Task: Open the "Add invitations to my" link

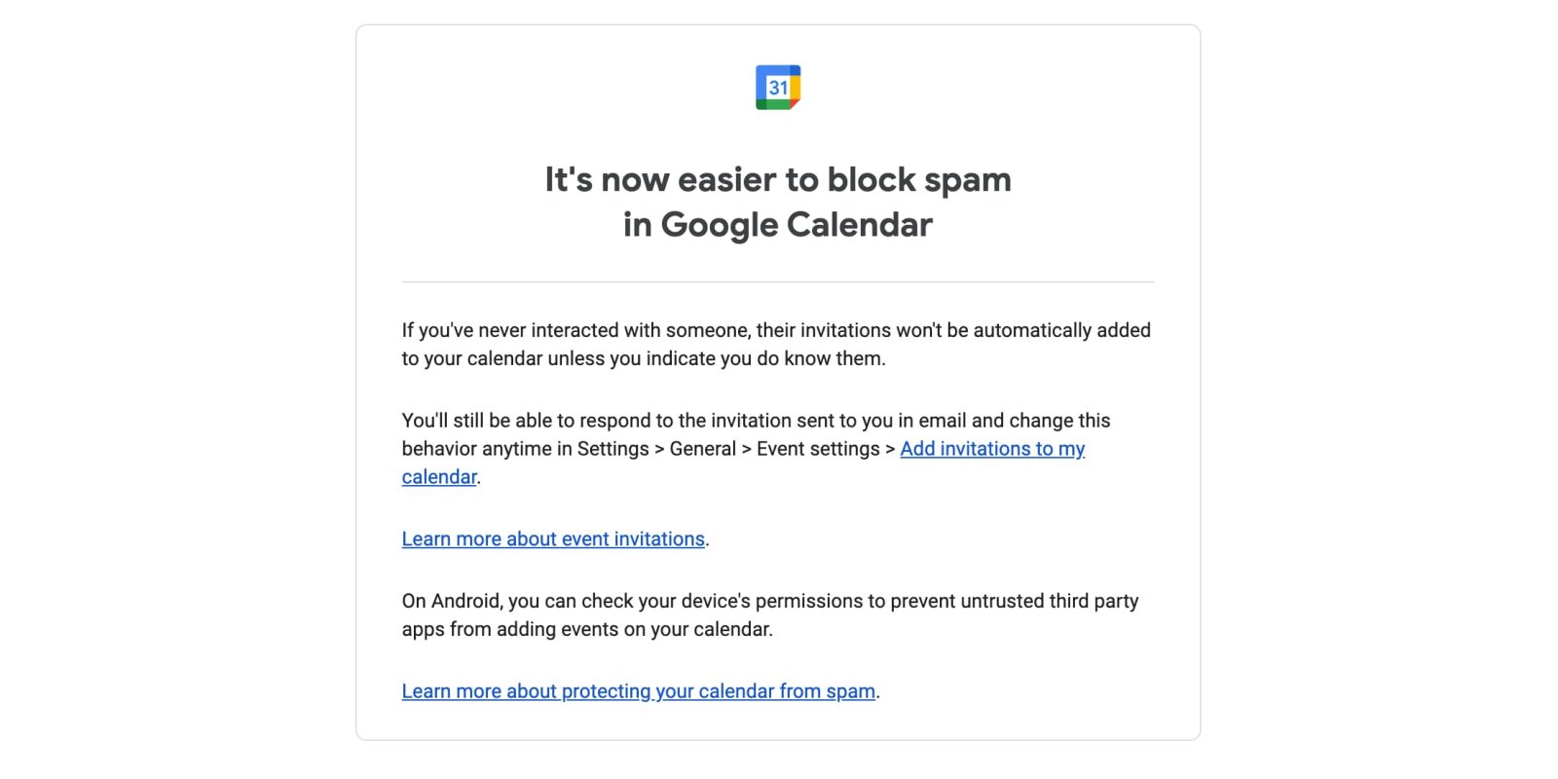Action: tap(992, 449)
